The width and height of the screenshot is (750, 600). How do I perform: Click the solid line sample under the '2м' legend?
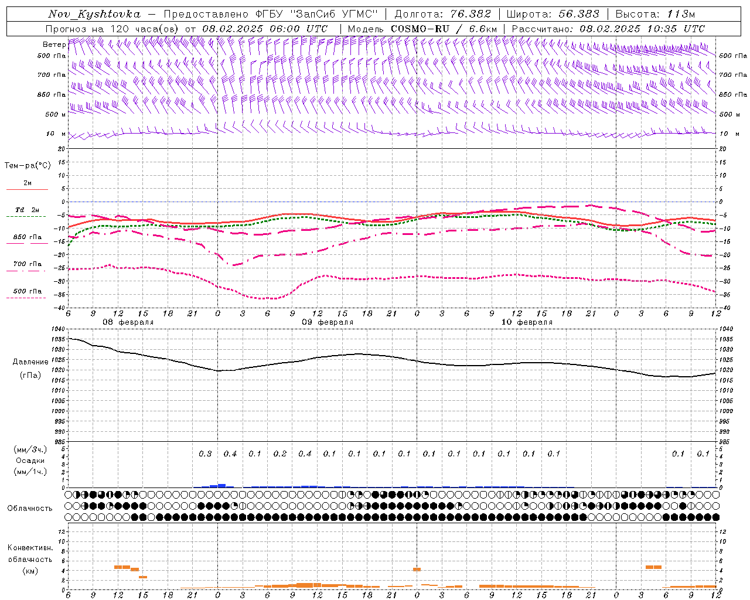point(27,189)
